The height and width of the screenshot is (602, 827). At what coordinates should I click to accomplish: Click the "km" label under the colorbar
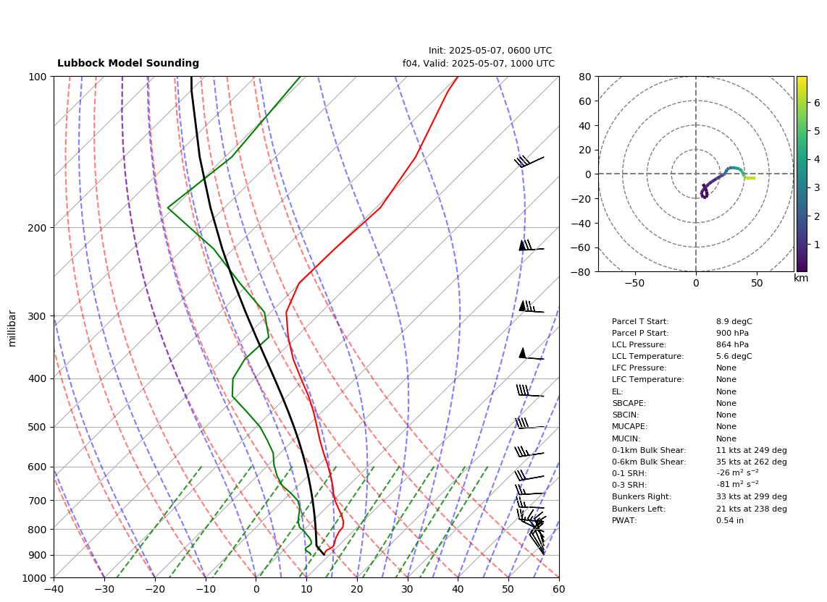pyautogui.click(x=801, y=278)
